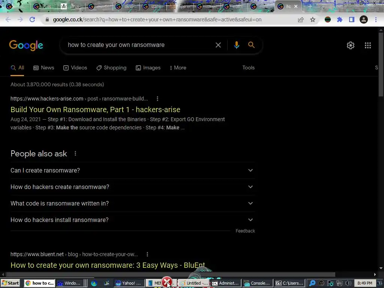Click the 'About 3,870,000 results' text

point(57,84)
